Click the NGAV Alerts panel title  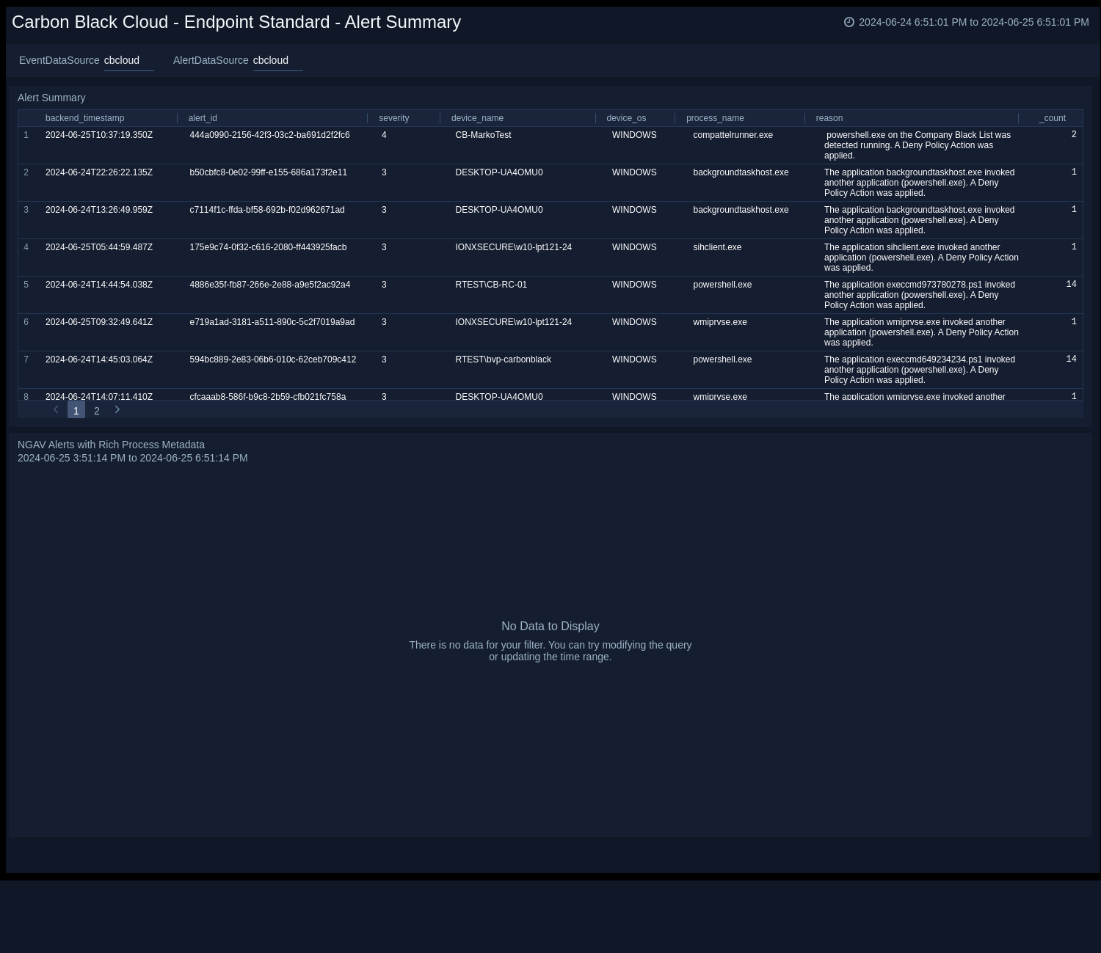click(x=112, y=445)
